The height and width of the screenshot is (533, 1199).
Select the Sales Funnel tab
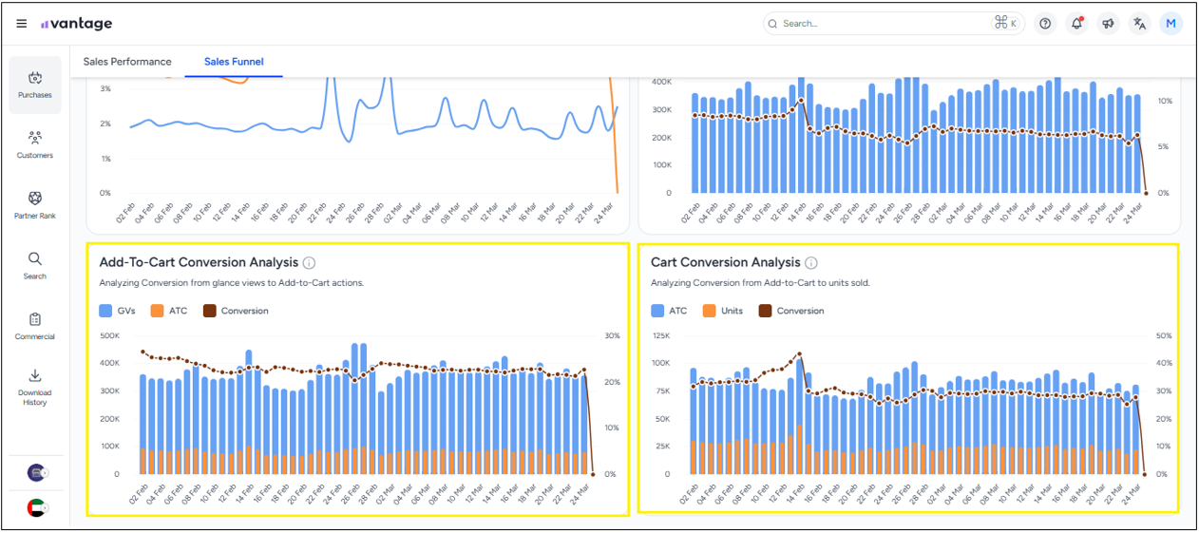coord(234,62)
